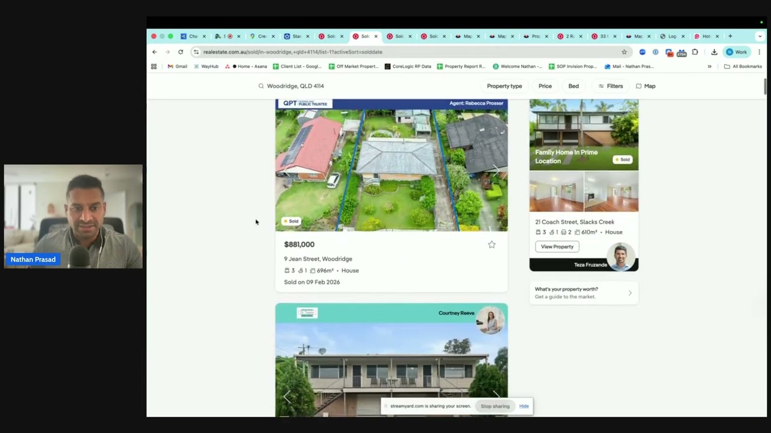Switch to Map view
Image resolution: width=771 pixels, height=433 pixels.
click(x=646, y=86)
